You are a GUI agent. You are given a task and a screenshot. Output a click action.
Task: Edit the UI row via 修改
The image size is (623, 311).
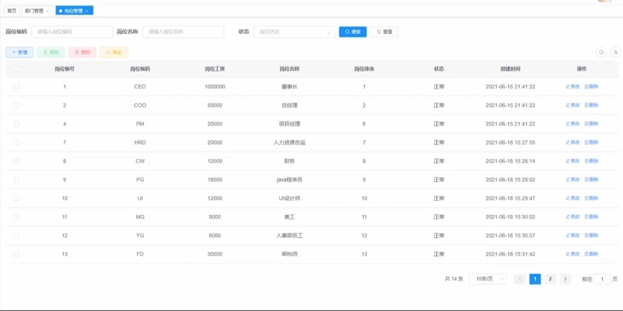pos(573,198)
